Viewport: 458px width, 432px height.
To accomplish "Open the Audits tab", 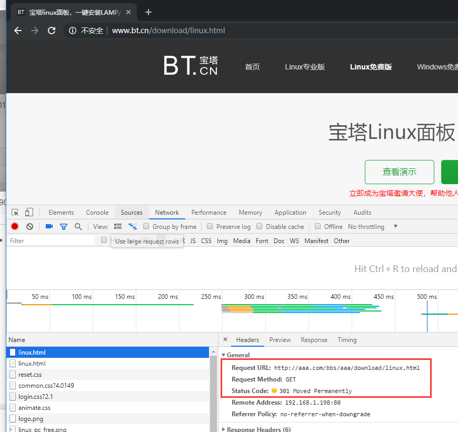I will click(x=363, y=213).
